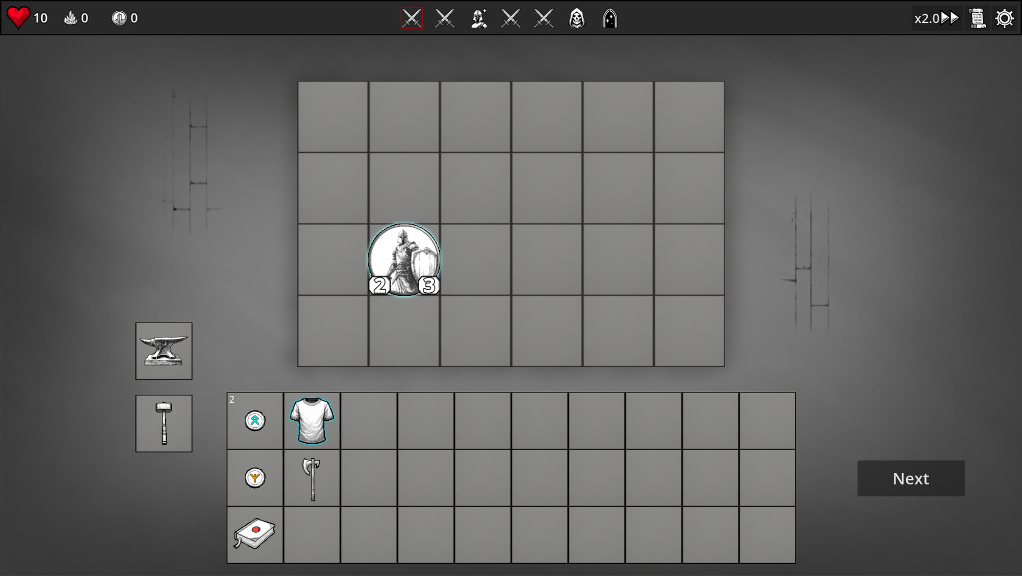The image size is (1022, 576).
Task: Click the anvil crafting icon
Action: click(x=164, y=350)
